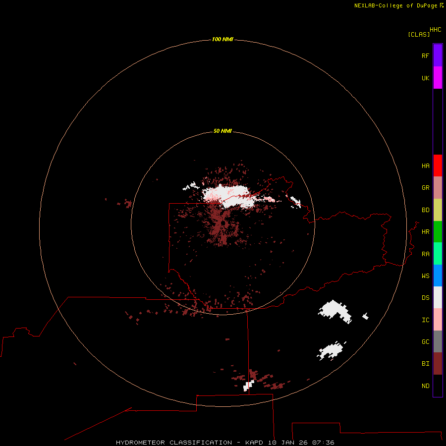Viewport: 446px width, 446px height.
Task: Click the WS blue legend swatch
Action: [x=438, y=276]
